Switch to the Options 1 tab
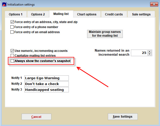 pos(16,14)
